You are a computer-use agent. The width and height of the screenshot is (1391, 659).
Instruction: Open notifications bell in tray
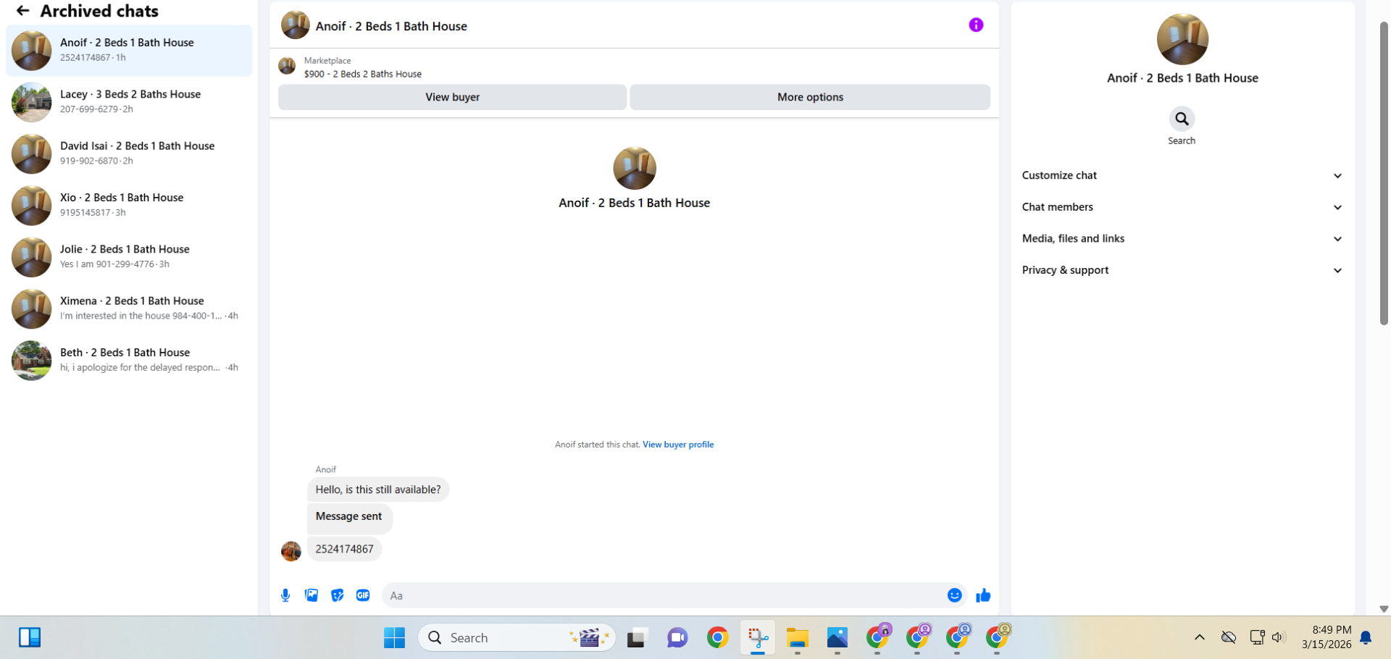tap(1366, 637)
